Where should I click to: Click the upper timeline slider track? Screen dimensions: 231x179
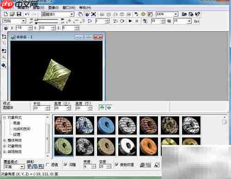(46, 20)
